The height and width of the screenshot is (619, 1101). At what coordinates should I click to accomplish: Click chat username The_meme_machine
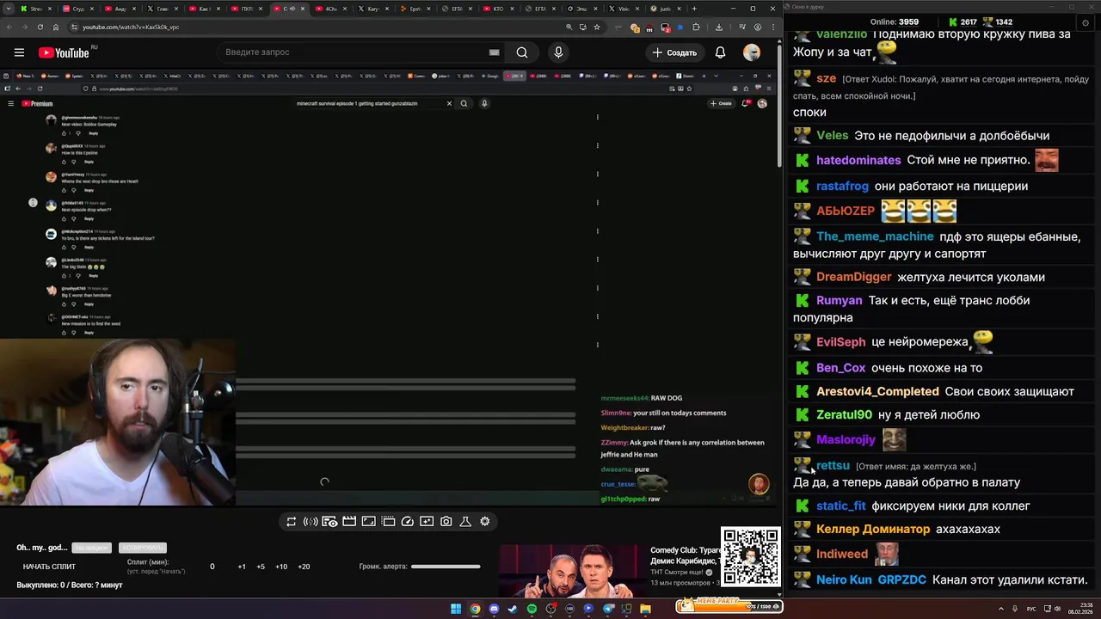pyautogui.click(x=875, y=236)
